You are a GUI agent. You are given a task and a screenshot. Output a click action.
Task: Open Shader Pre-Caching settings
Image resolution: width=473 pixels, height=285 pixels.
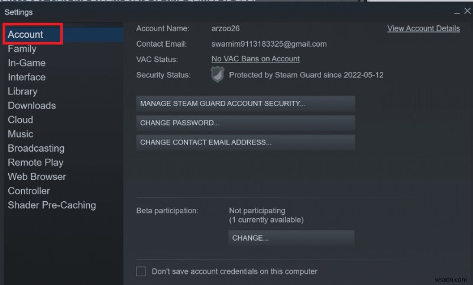pos(51,205)
